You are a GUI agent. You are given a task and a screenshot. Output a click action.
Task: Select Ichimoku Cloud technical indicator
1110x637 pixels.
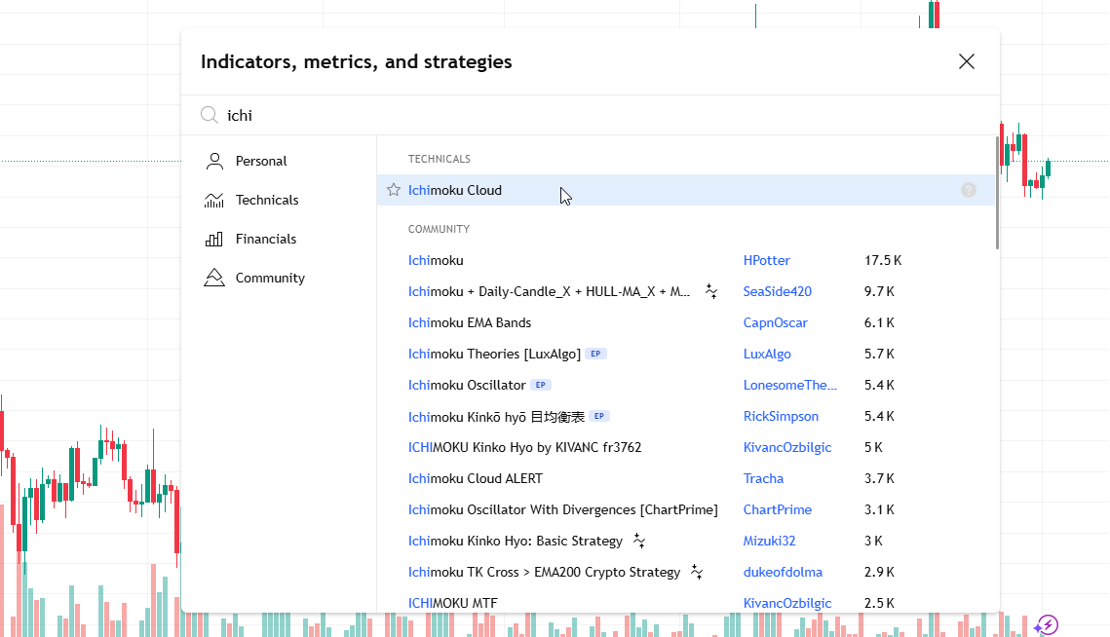coord(455,190)
